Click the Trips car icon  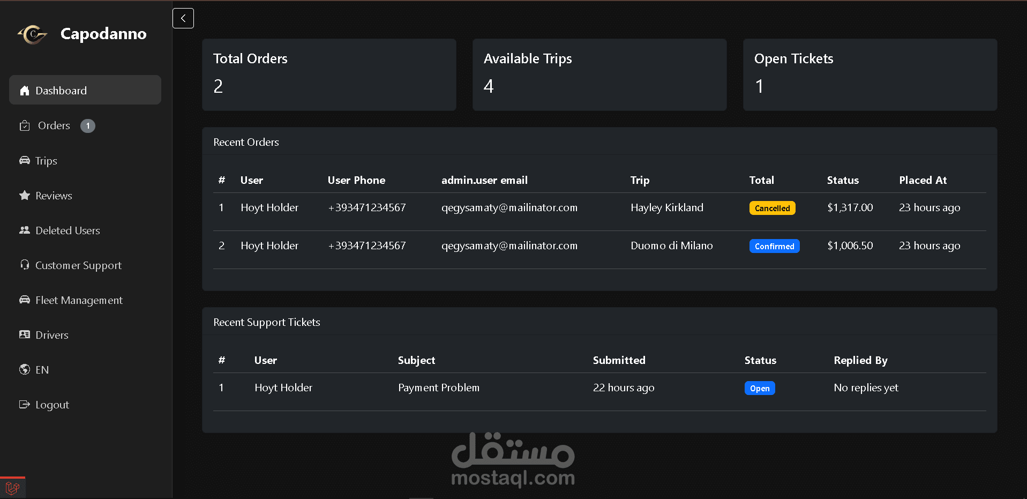[x=25, y=160]
